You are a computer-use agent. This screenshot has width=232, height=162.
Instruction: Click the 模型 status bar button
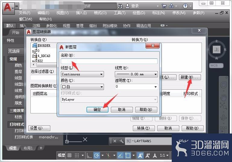click(x=61, y=155)
